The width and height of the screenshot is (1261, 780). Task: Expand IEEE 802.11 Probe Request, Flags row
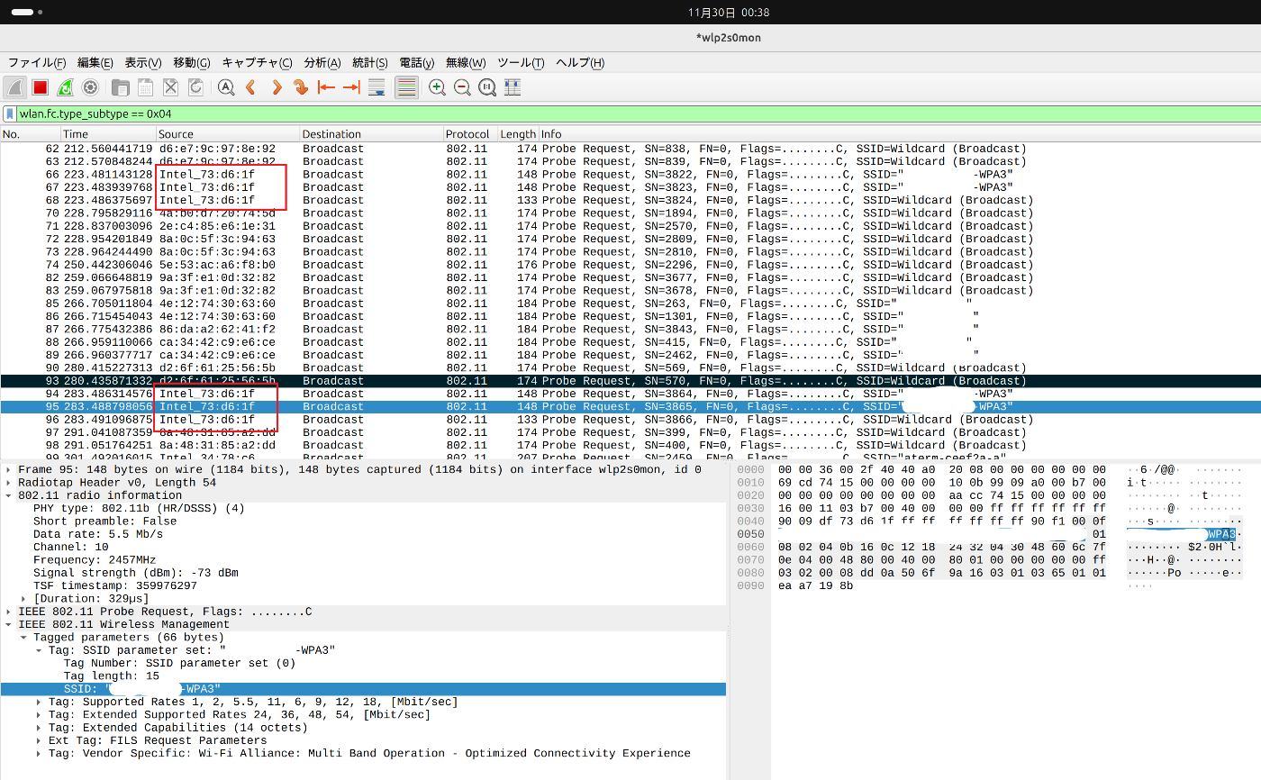coord(8,612)
